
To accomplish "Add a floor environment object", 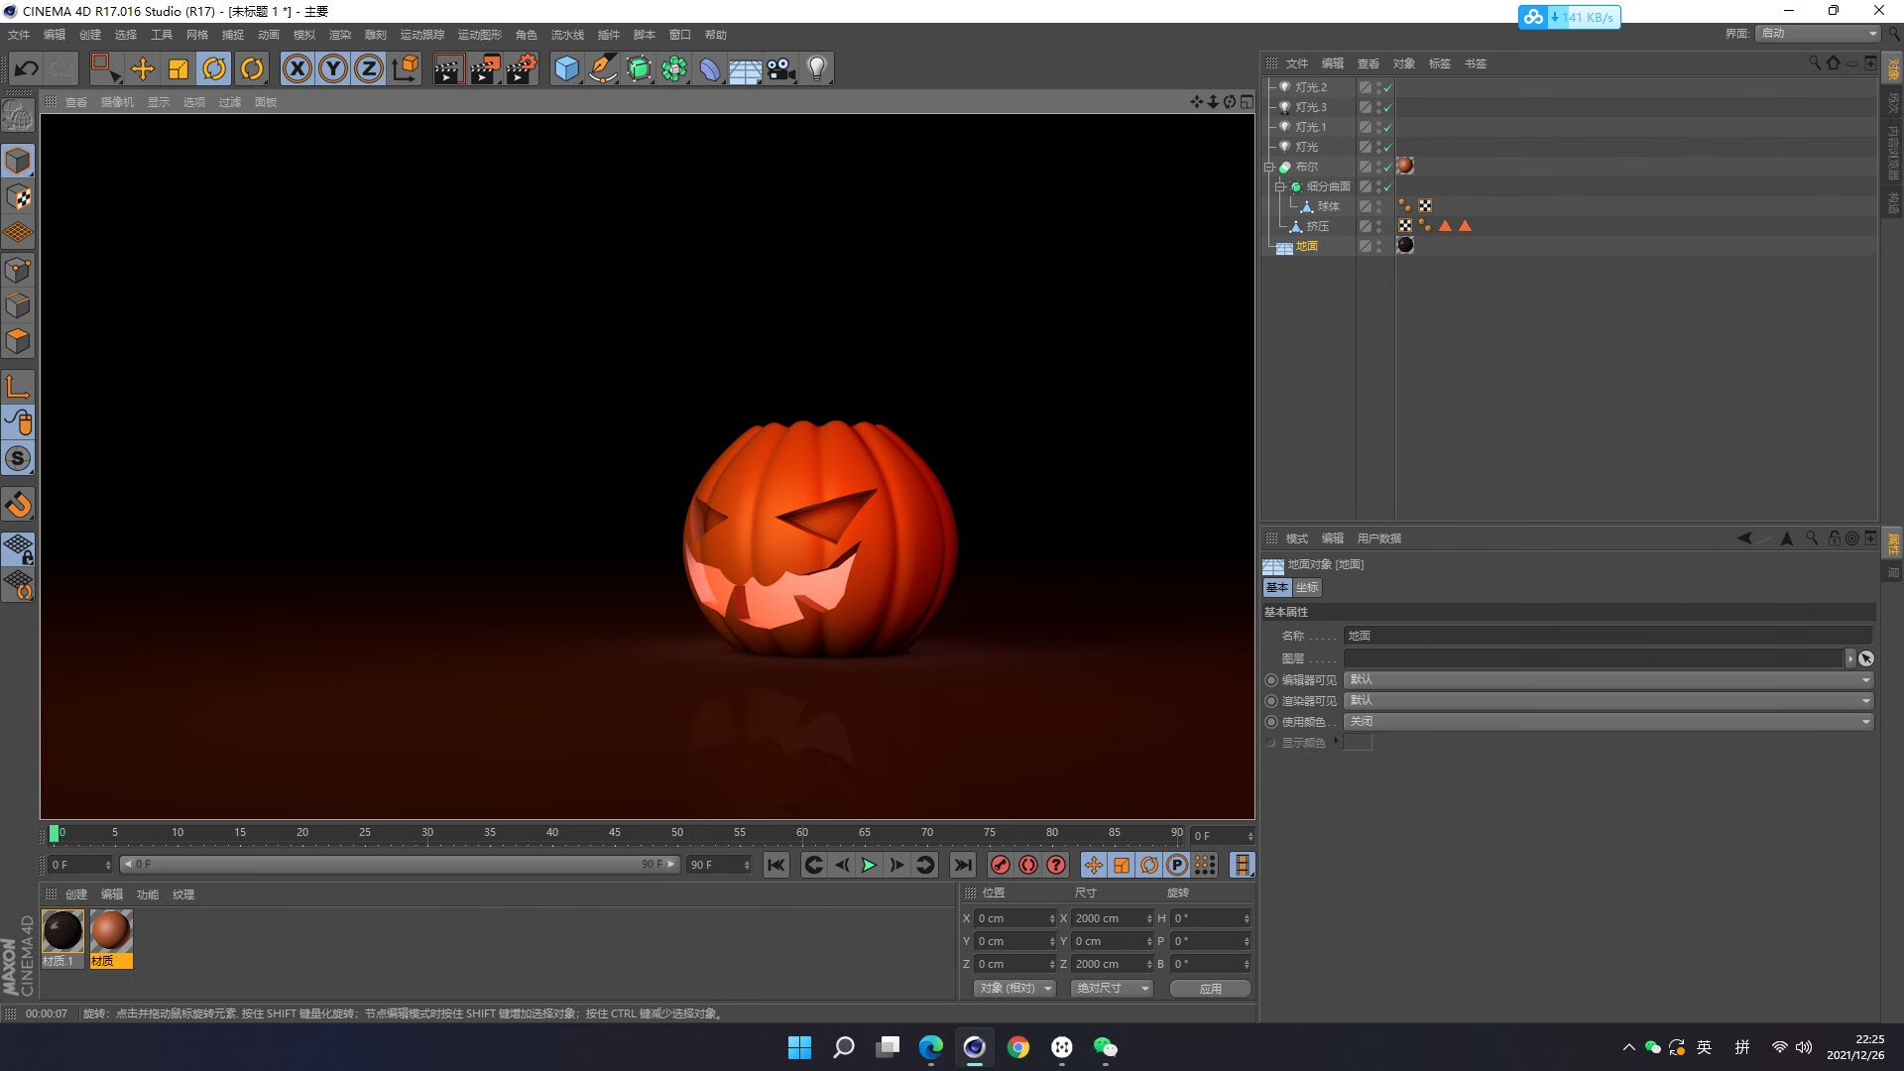I will pos(746,69).
